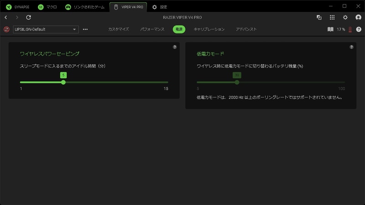Go to the カスタマイズ section
This screenshot has width=365, height=205.
pos(119,29)
